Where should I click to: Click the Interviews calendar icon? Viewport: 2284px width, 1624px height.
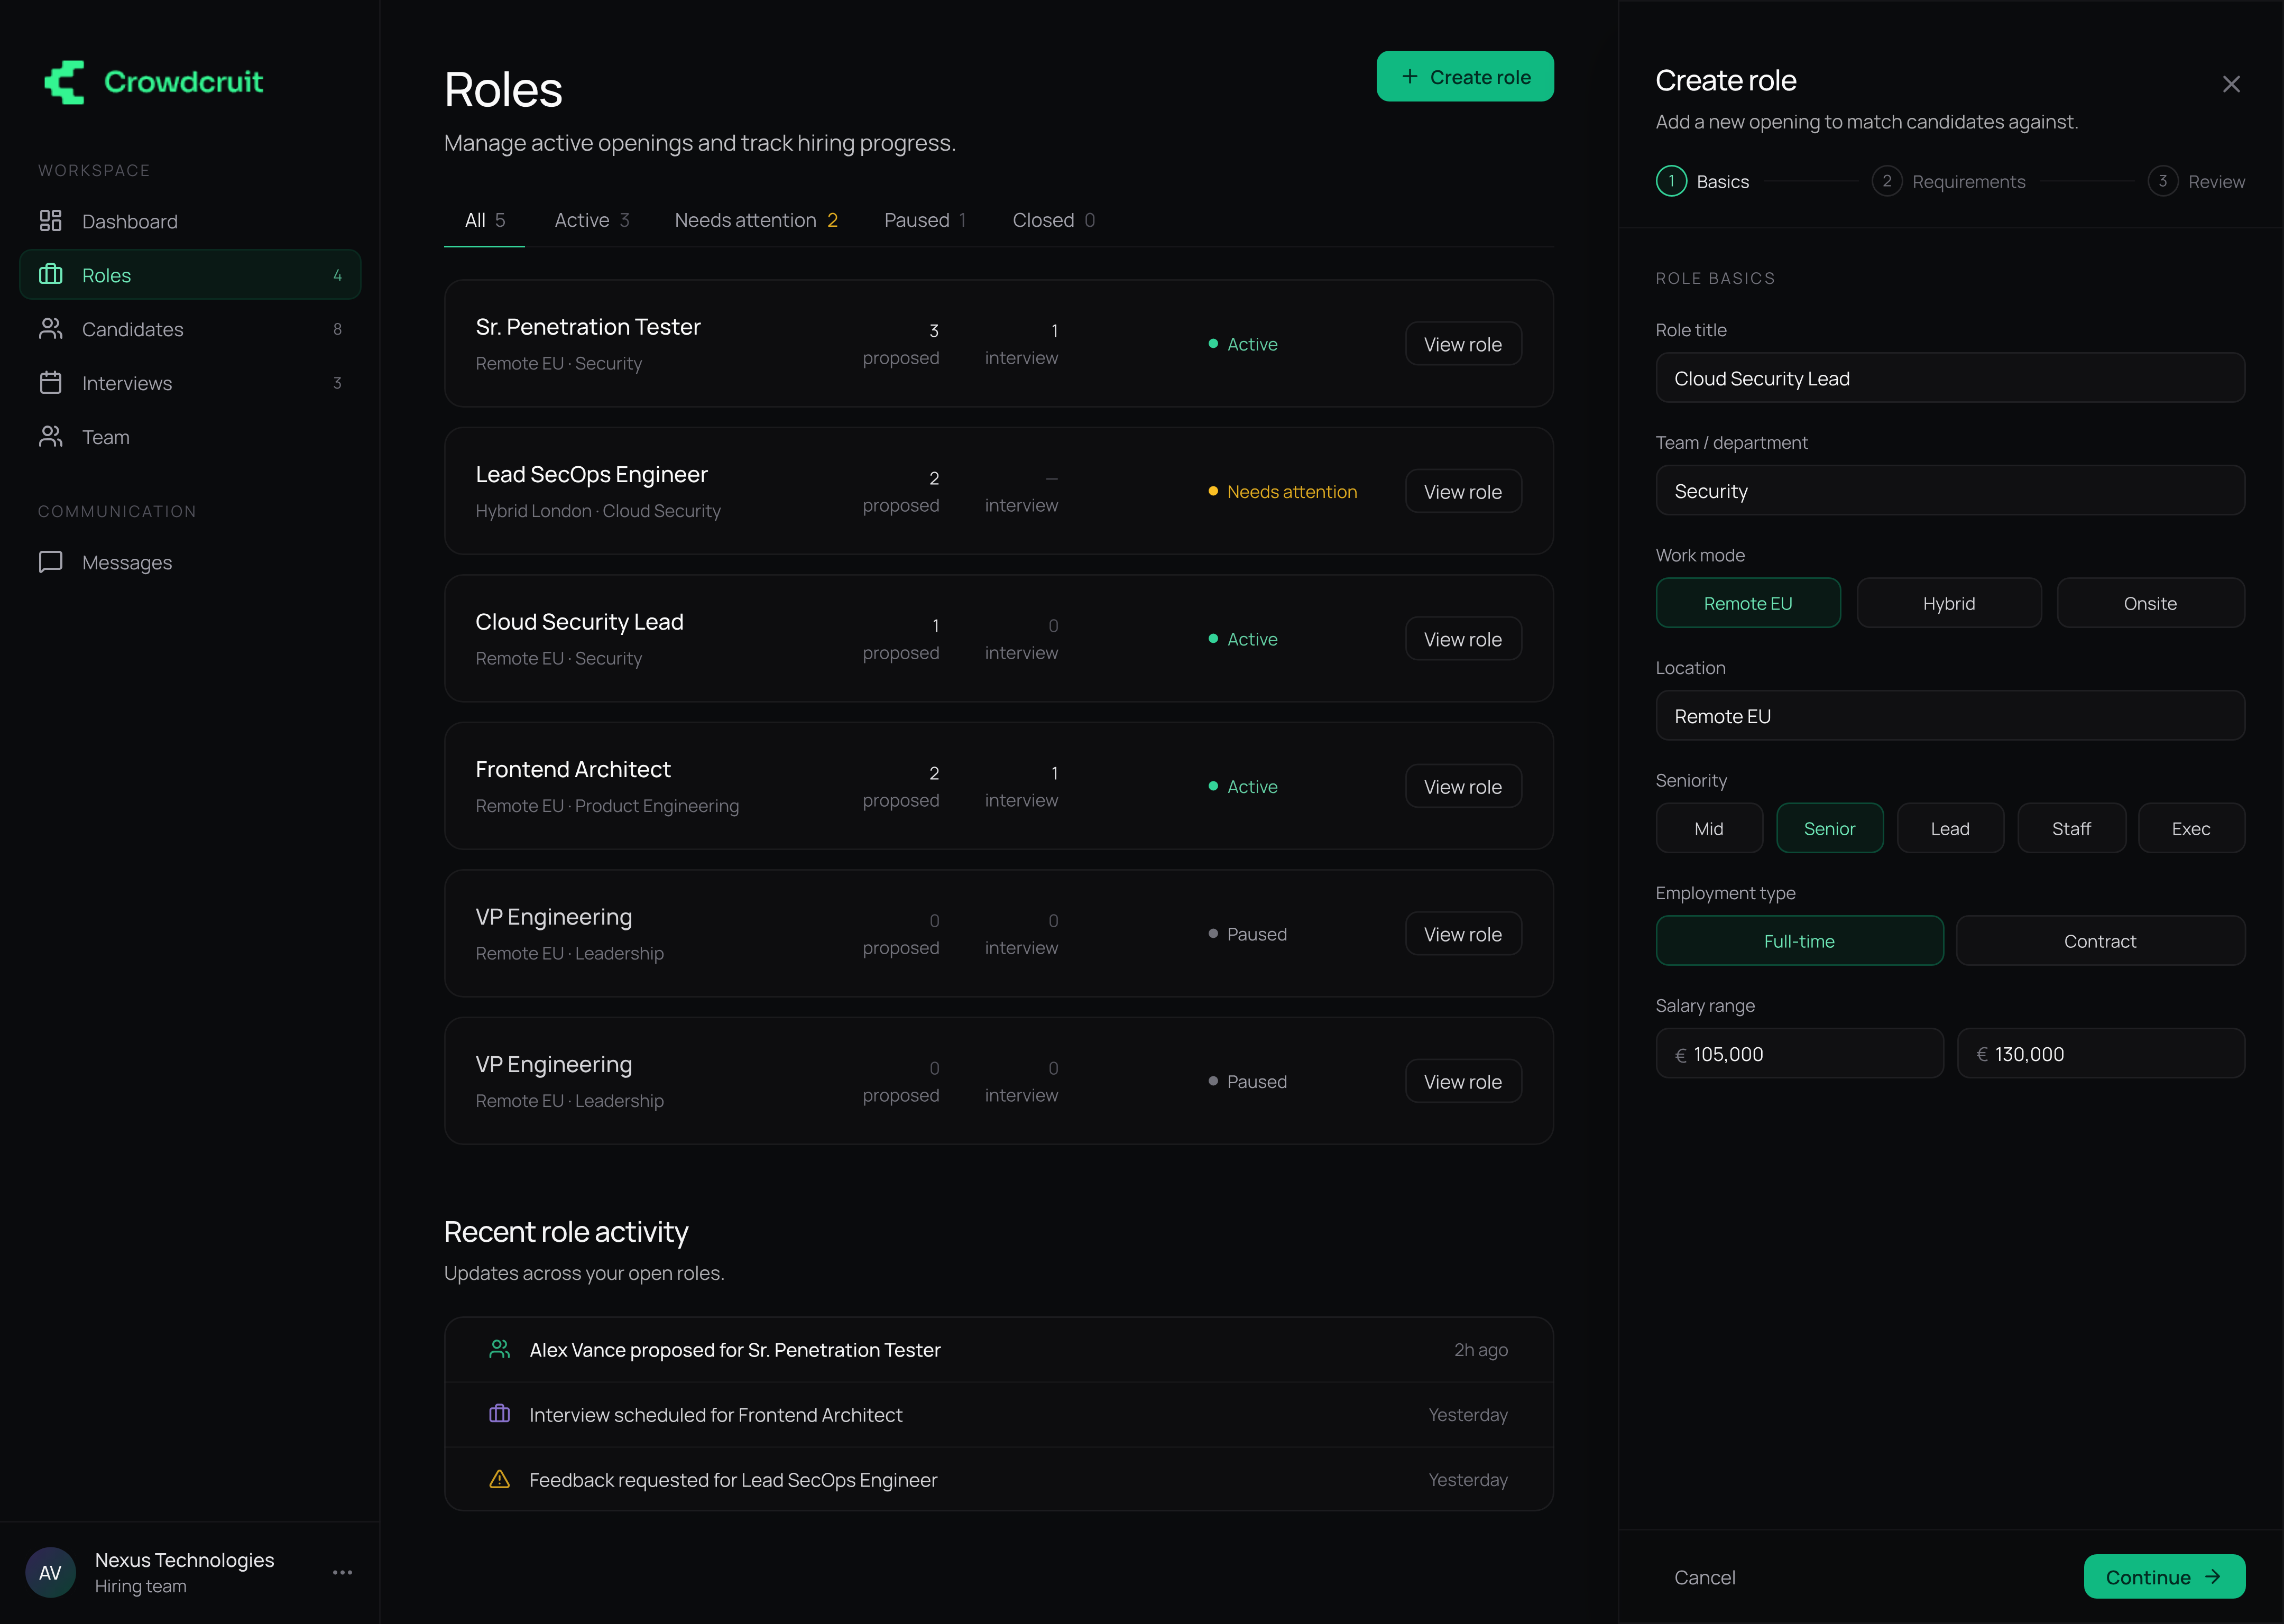pos(51,382)
